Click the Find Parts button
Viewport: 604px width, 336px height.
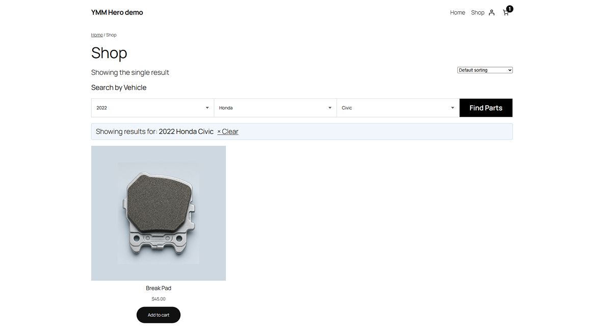(x=486, y=108)
